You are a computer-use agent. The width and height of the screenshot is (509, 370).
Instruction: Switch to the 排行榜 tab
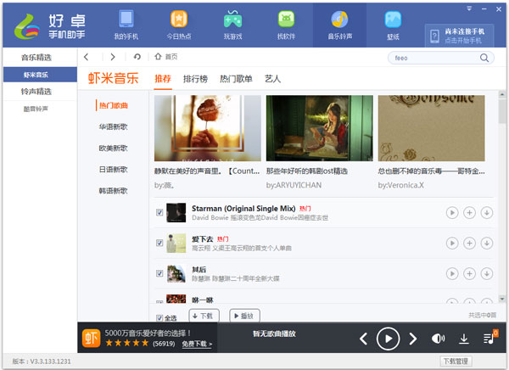(x=195, y=79)
